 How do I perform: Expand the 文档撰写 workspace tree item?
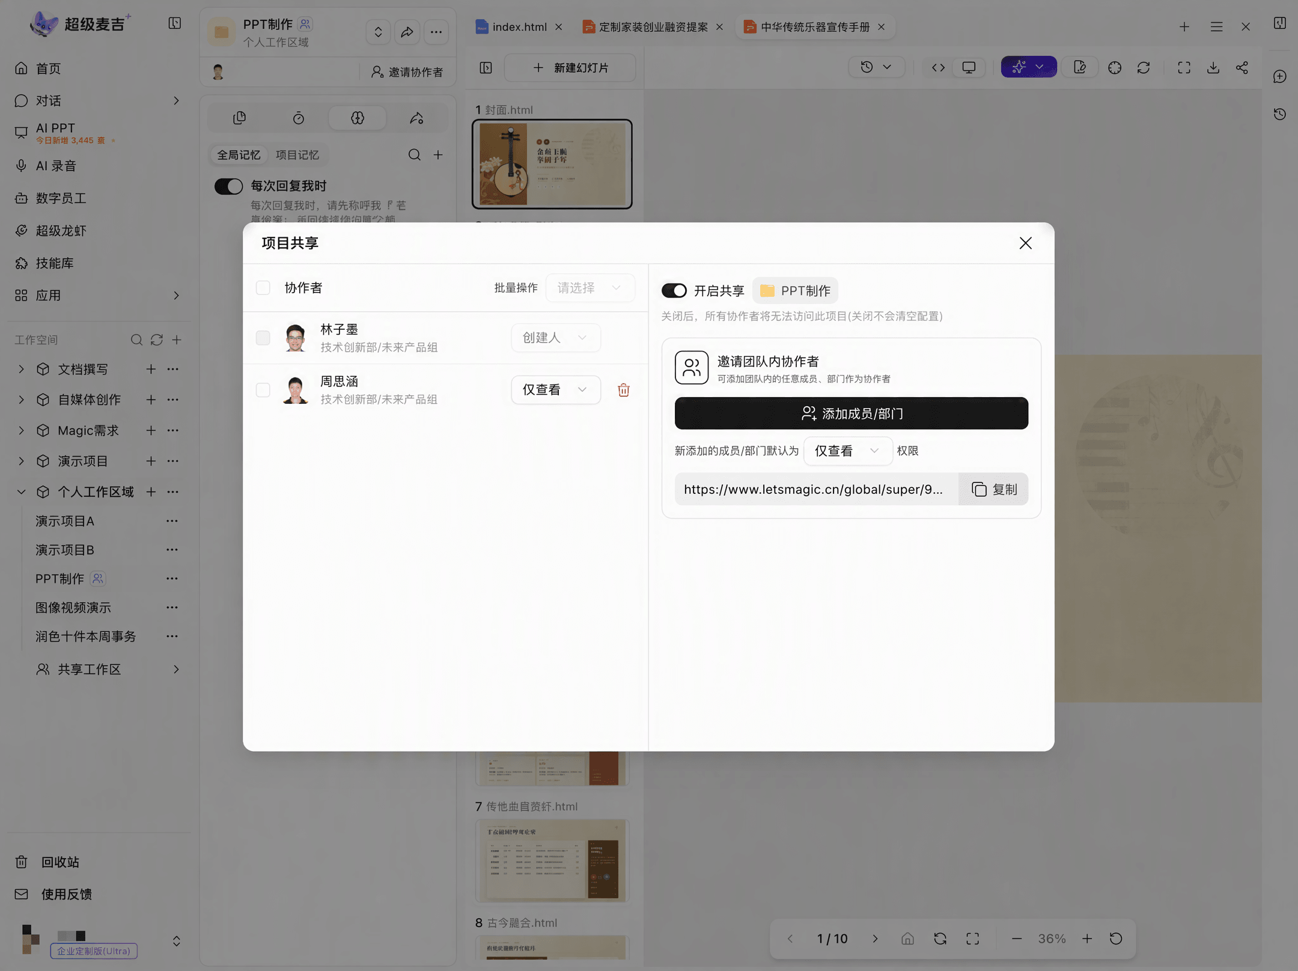21,369
